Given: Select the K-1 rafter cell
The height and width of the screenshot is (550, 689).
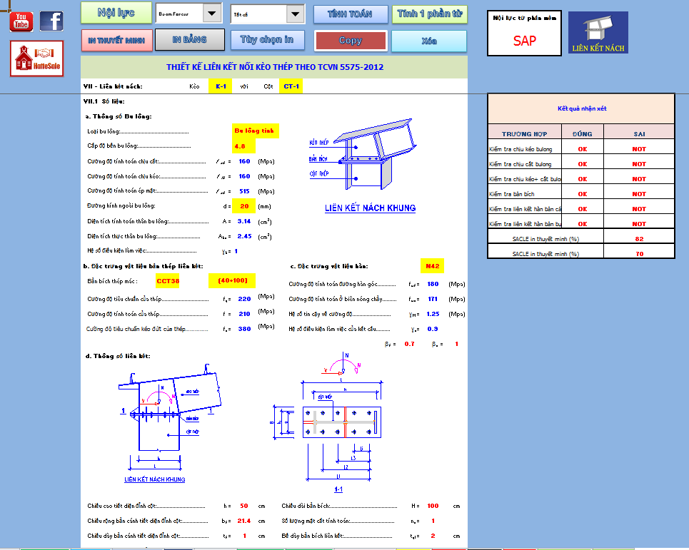Looking at the screenshot, I should click(221, 86).
